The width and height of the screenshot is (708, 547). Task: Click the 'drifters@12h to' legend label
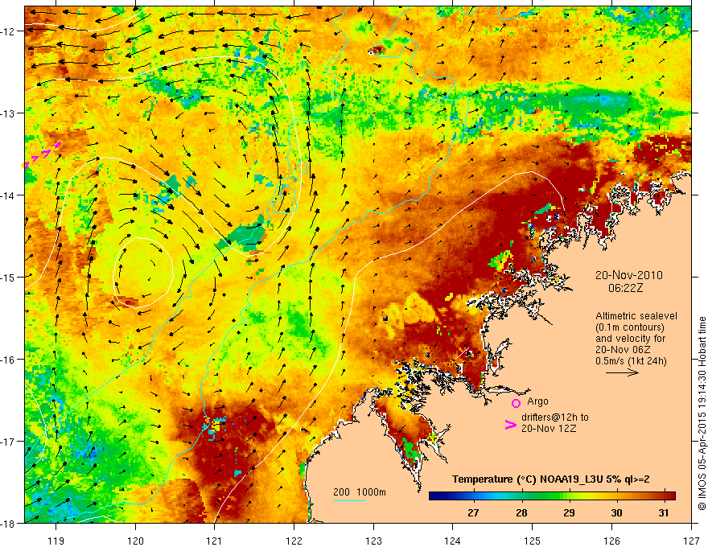point(555,417)
